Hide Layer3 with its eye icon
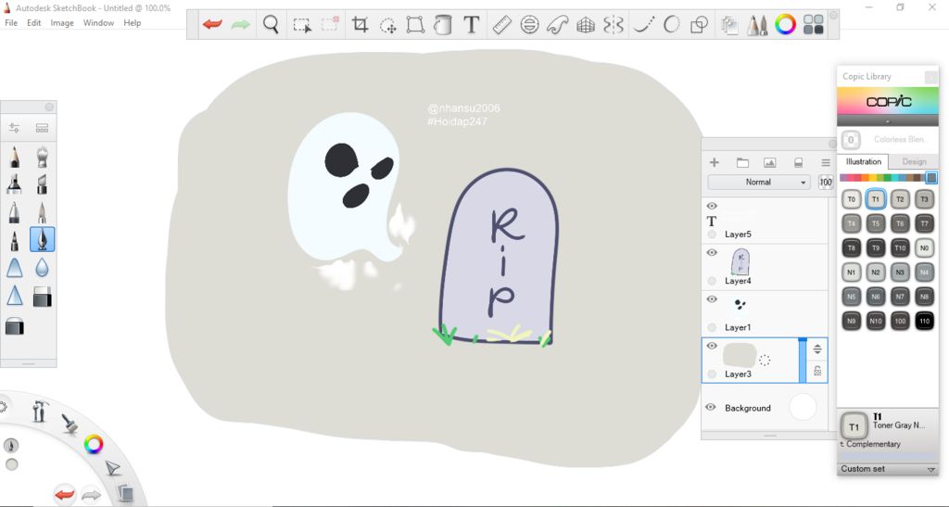The width and height of the screenshot is (949, 507). [x=712, y=346]
